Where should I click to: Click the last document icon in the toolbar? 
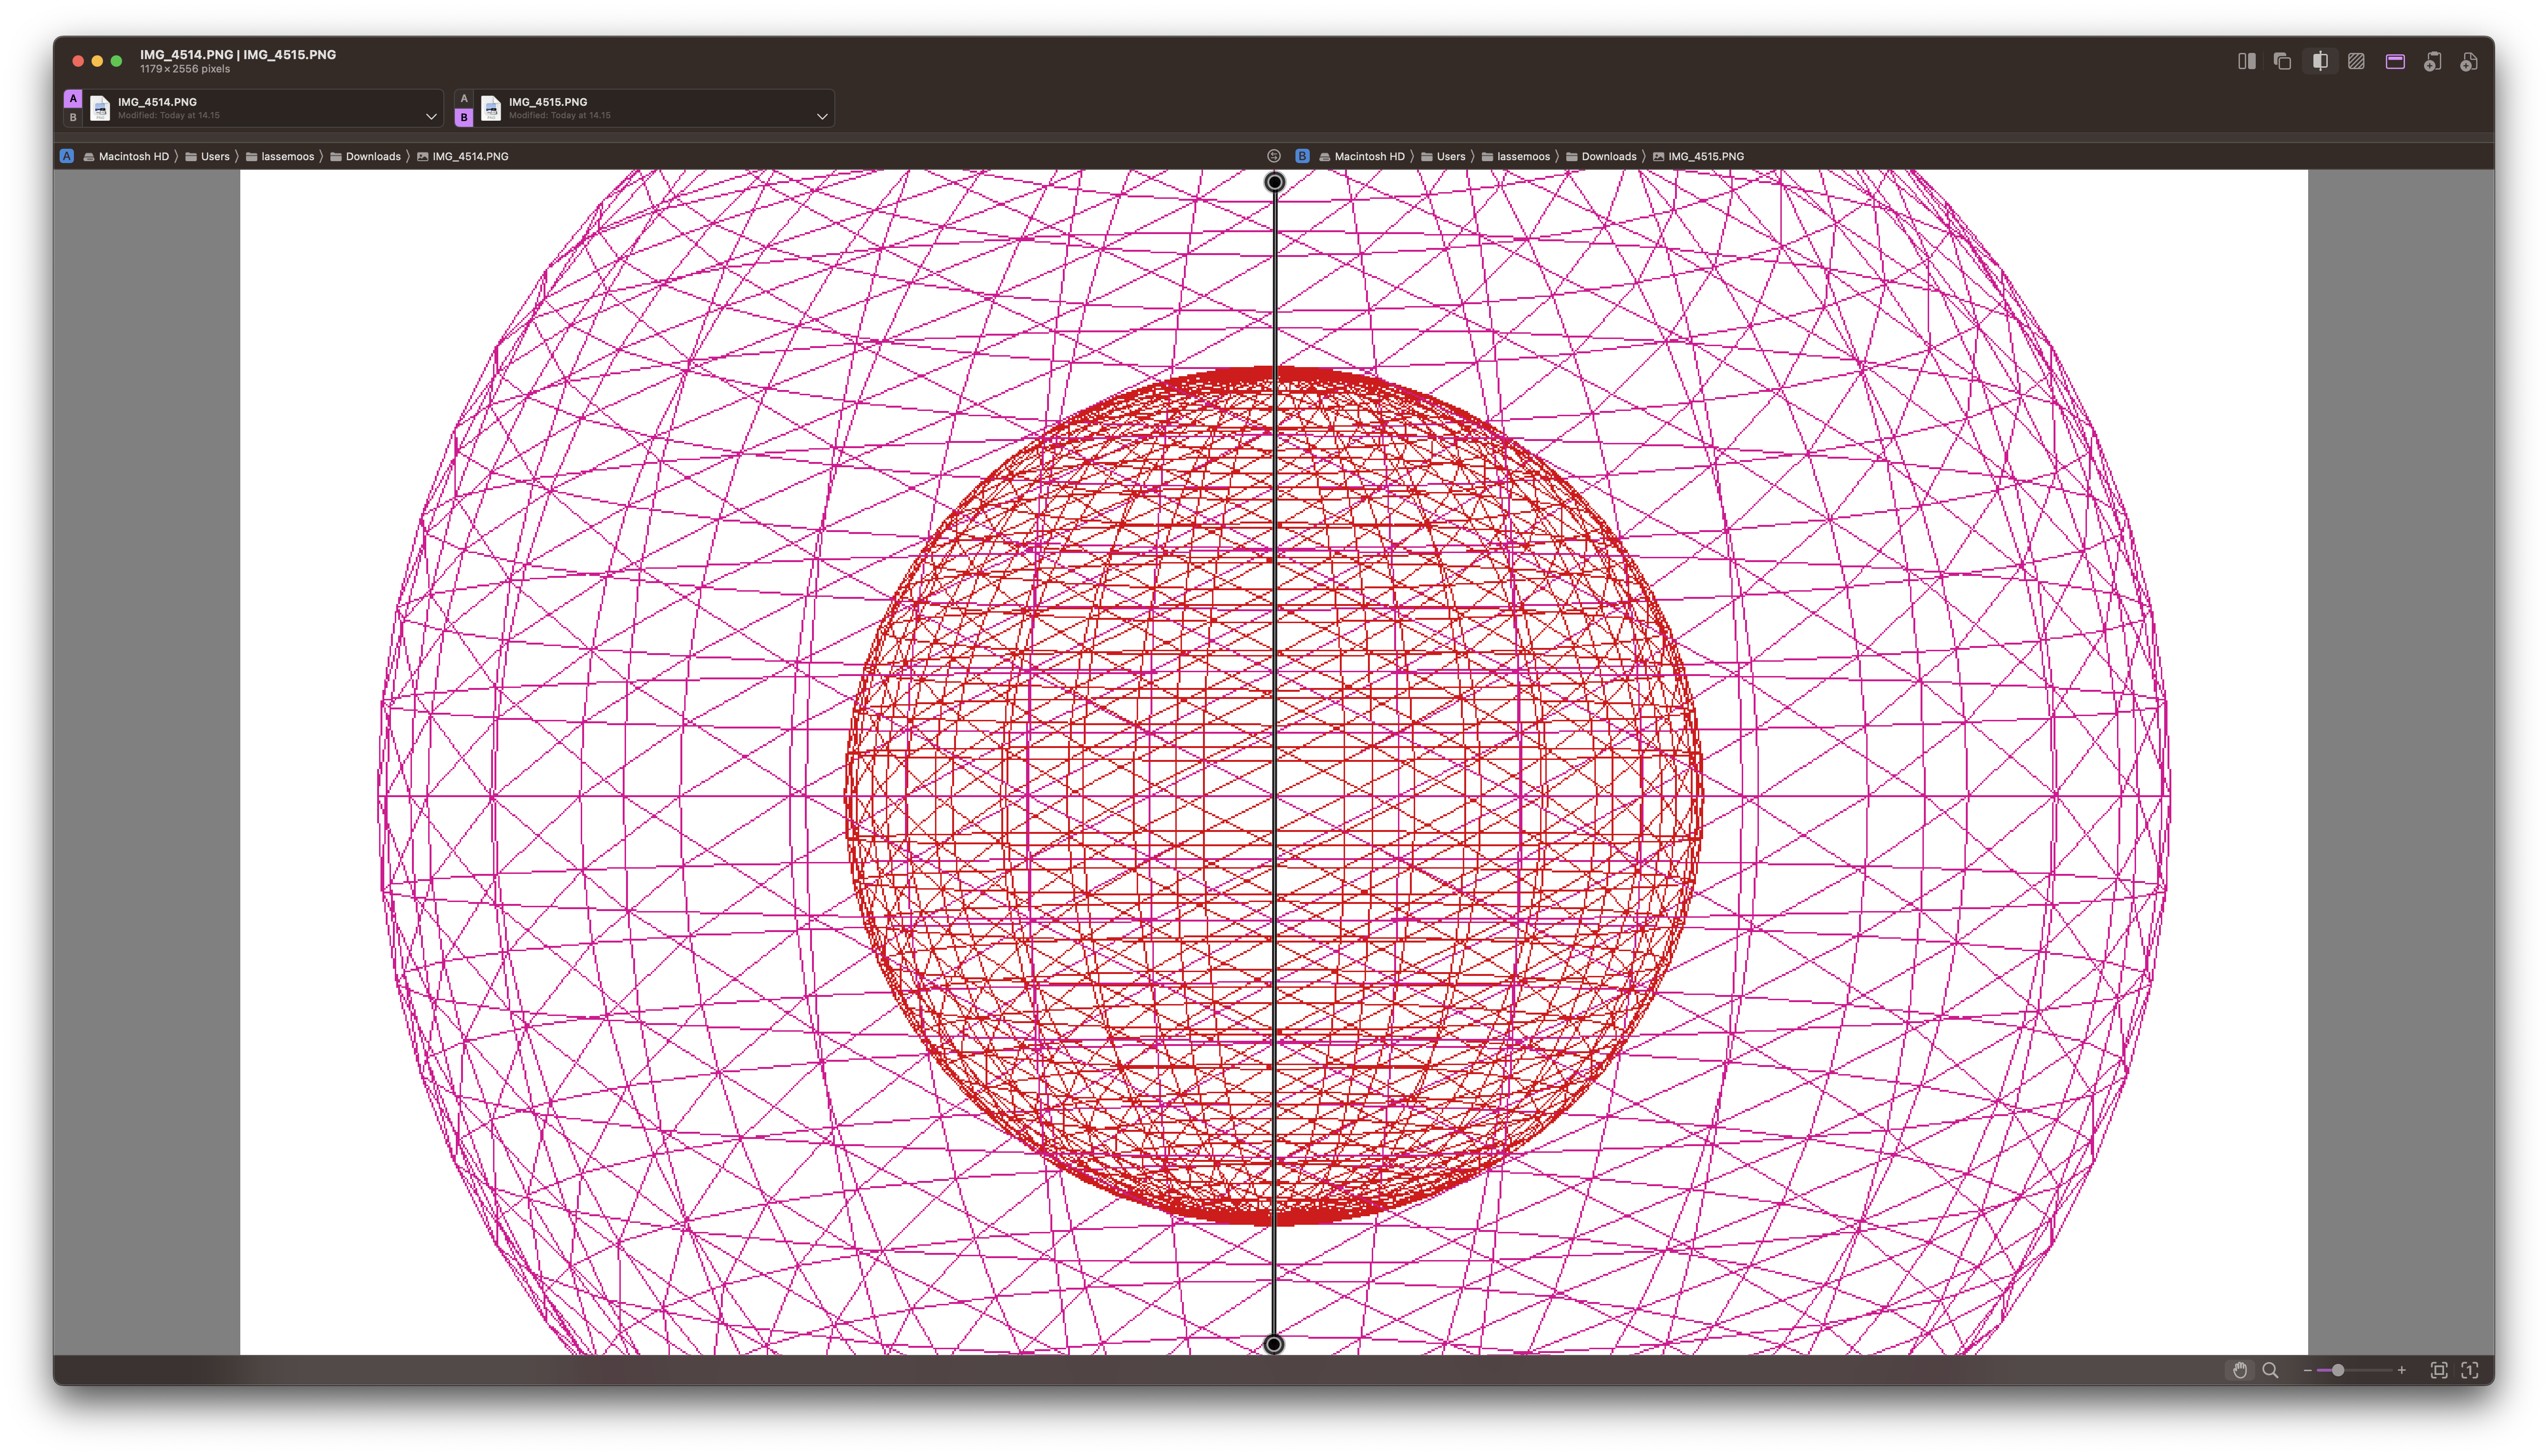coord(2469,61)
